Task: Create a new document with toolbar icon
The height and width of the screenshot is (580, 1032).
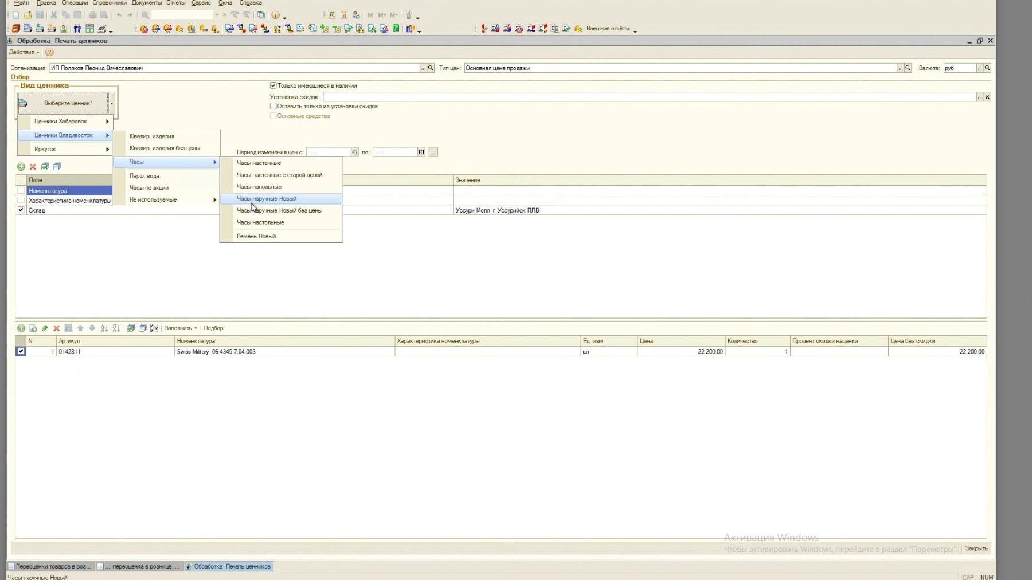Action: coord(16,15)
